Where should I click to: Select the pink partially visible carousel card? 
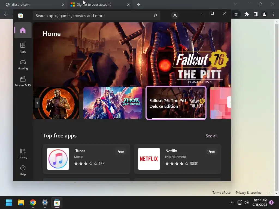click(220, 103)
